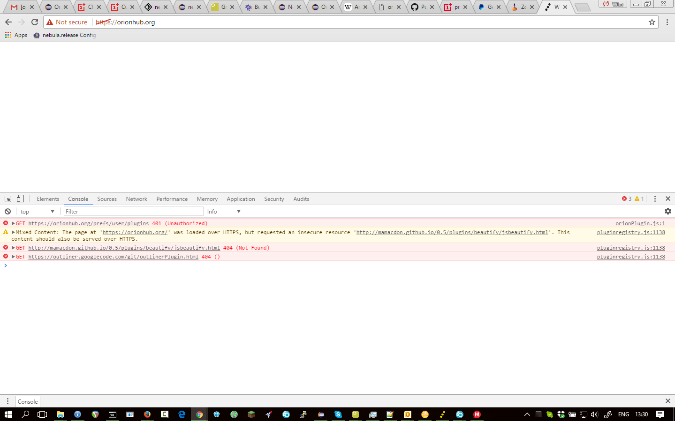Clear the console messages
Viewport: 675px width, 421px height.
click(x=8, y=211)
